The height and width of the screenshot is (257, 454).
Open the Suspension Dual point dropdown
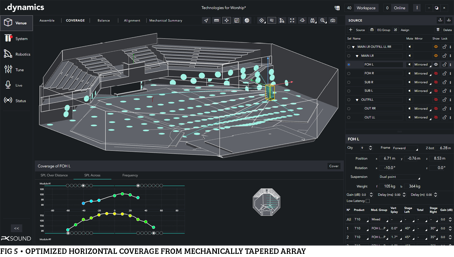(399, 177)
